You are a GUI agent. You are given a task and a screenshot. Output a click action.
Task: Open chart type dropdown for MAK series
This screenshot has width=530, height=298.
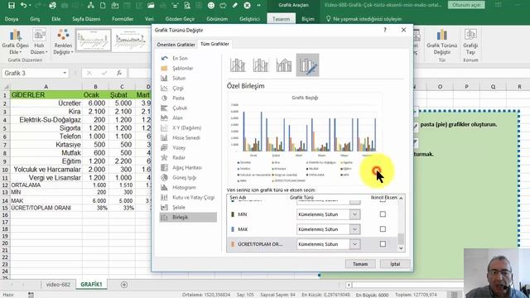354,229
